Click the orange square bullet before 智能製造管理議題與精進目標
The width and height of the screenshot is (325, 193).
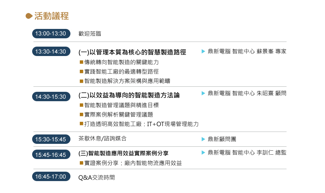pyautogui.click(x=82, y=105)
